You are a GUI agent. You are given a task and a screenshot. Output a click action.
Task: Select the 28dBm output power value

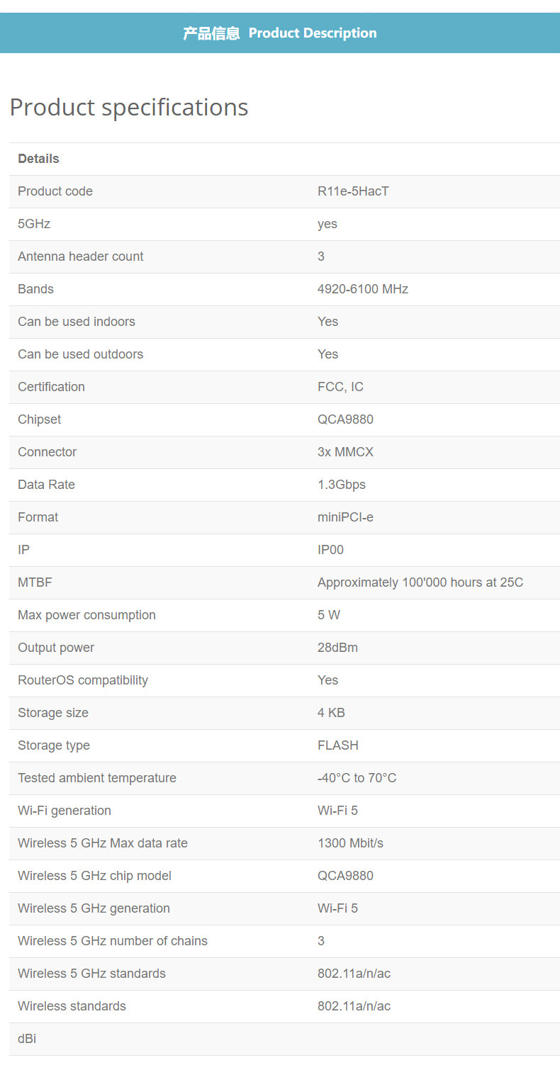337,648
